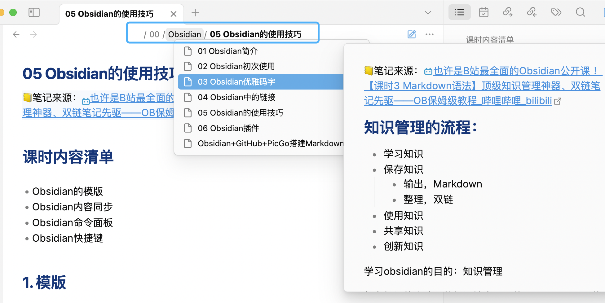Click preview bullet 共享知识
Screen dimensions: 605x303
pos(403,231)
